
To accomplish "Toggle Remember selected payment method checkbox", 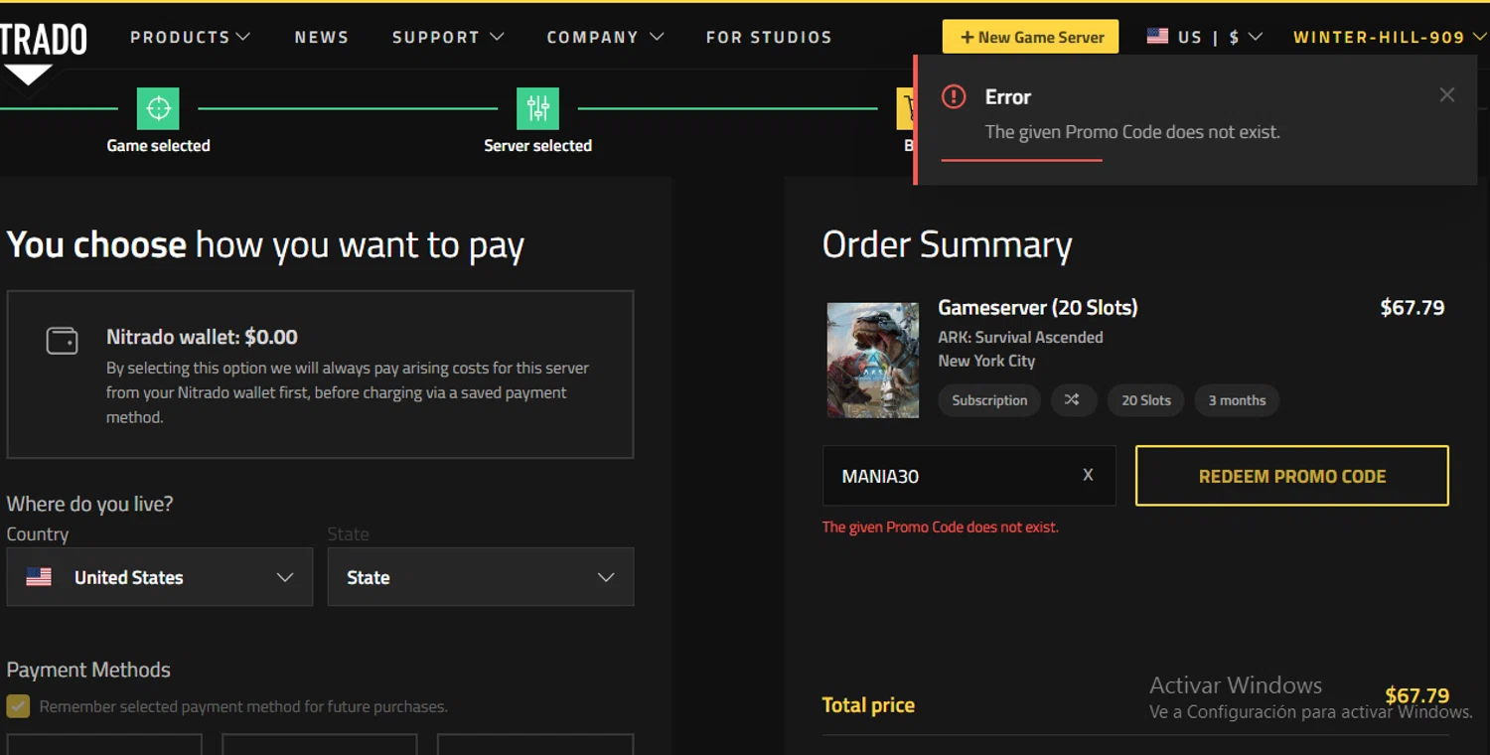I will click(18, 706).
